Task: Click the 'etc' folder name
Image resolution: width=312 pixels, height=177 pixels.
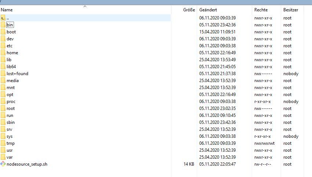Action: (10, 46)
